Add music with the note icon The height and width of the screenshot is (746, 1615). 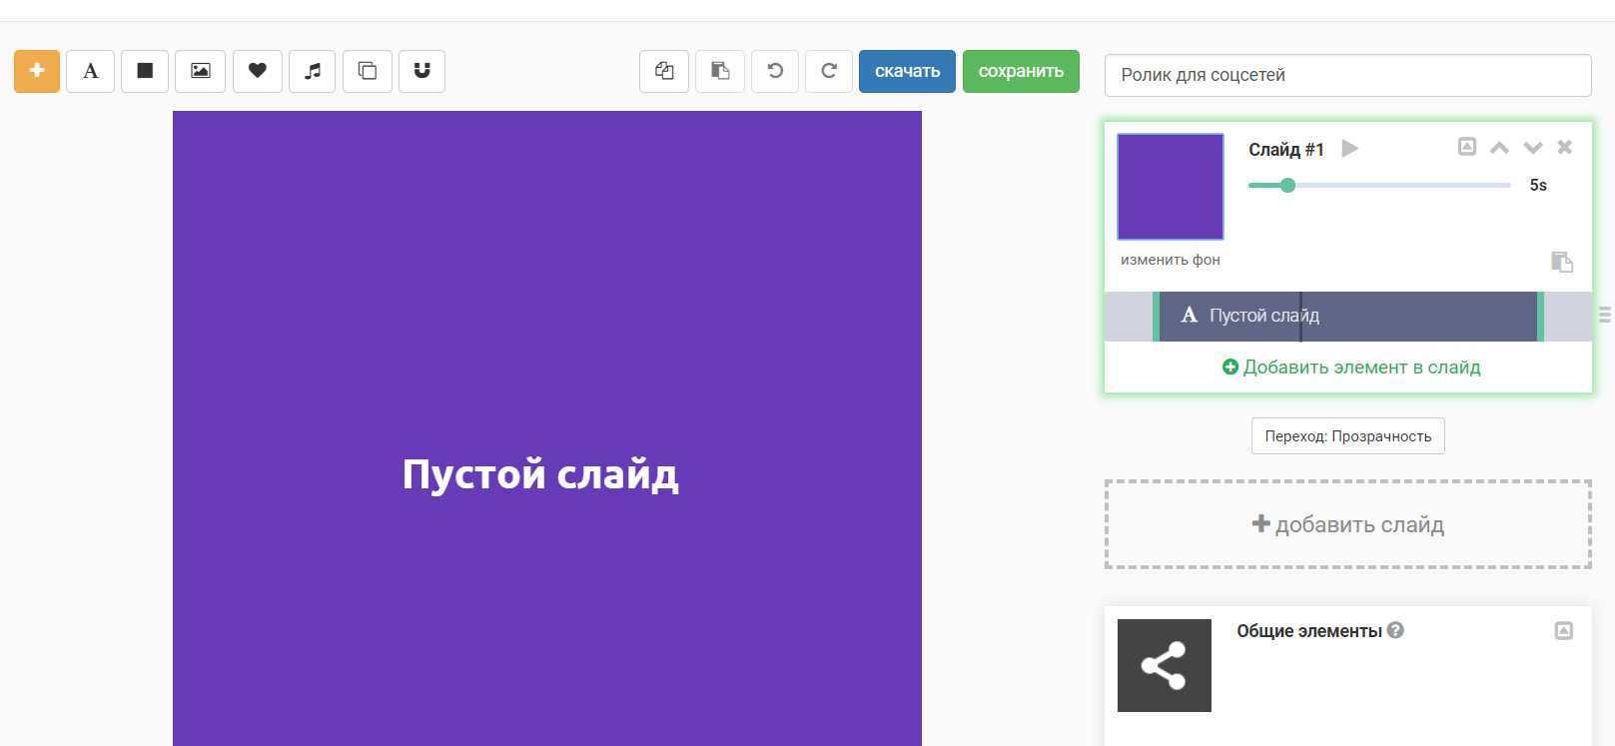click(x=313, y=71)
